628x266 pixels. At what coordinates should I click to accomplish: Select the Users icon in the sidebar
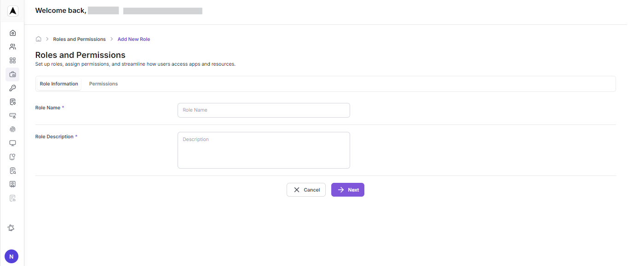[12, 46]
